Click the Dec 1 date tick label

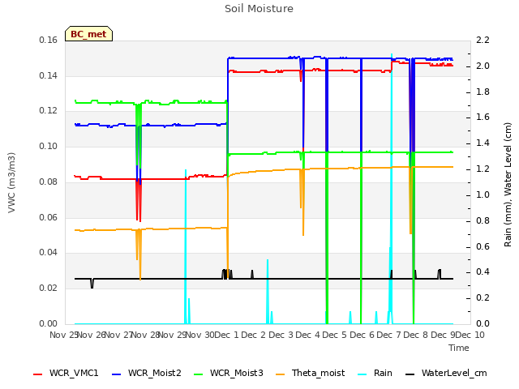point(227,335)
